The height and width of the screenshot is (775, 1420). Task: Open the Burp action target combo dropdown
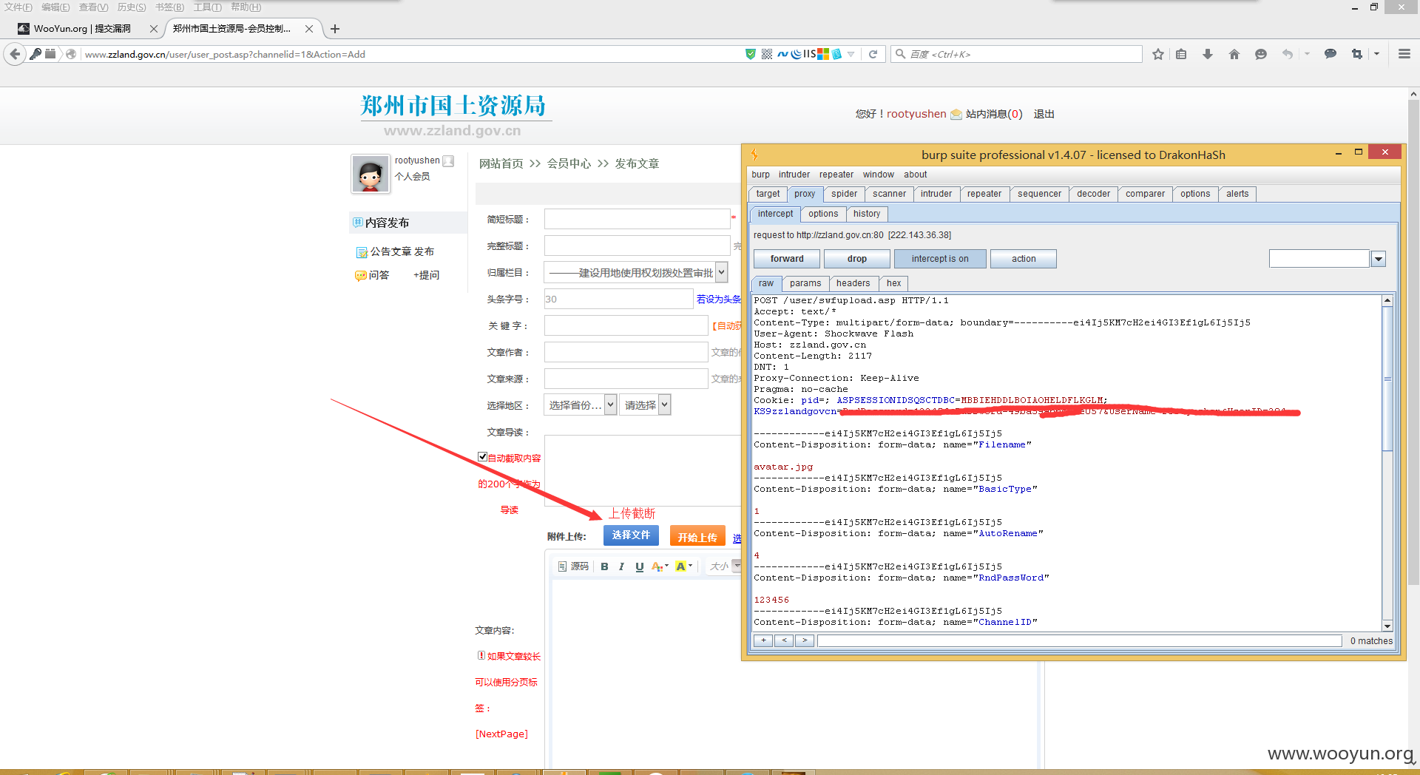(x=1378, y=259)
